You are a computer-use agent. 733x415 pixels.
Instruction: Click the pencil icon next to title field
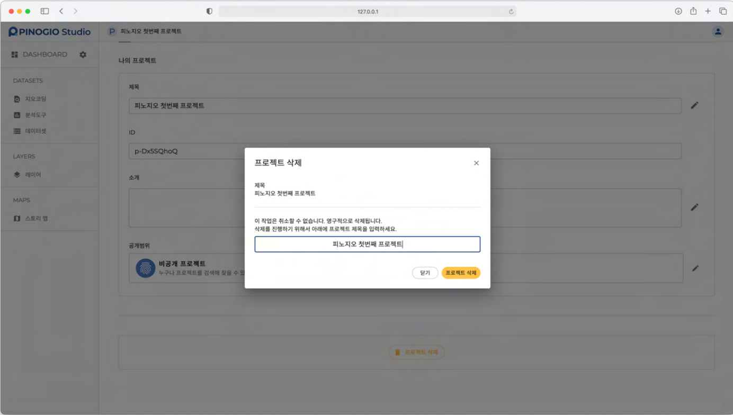[694, 105]
